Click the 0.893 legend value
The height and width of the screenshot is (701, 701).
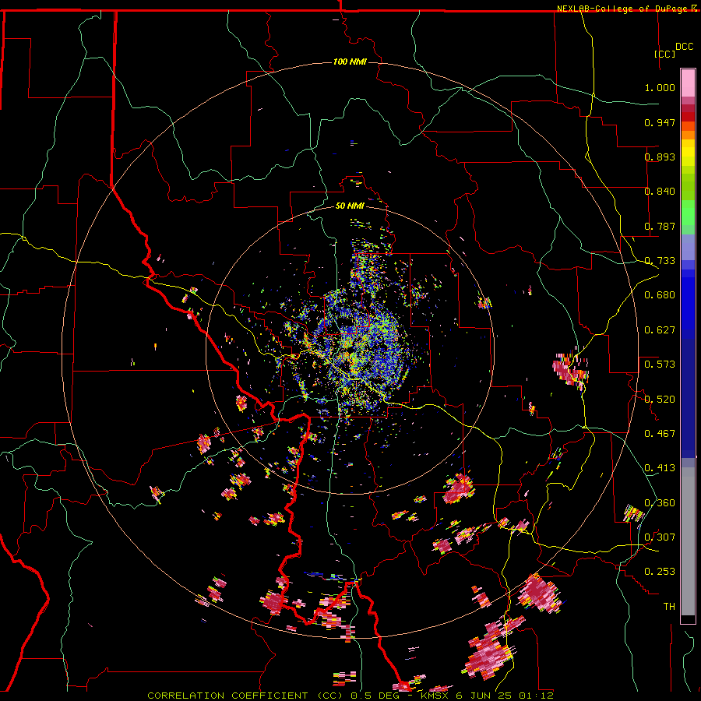tap(660, 157)
